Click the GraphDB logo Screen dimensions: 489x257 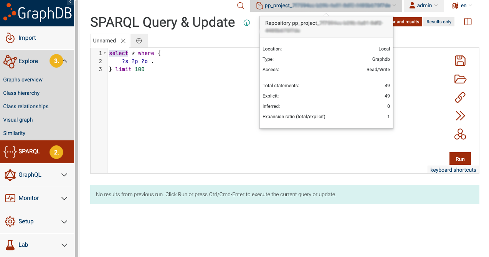37,13
